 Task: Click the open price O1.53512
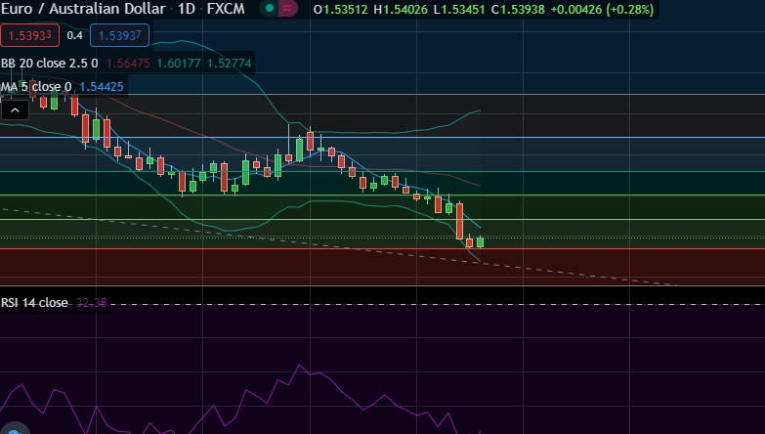341,9
